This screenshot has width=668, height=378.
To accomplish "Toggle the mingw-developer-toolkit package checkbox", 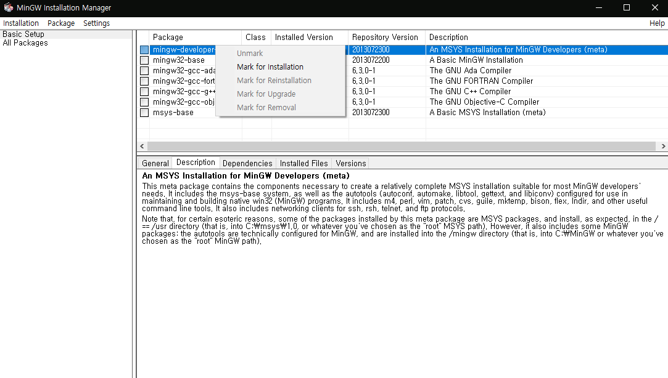I will (x=144, y=50).
